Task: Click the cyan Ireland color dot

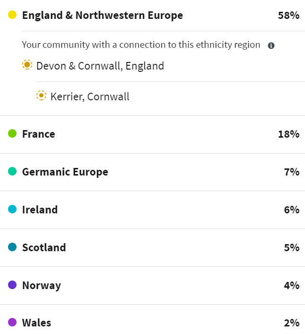Action: (13, 210)
